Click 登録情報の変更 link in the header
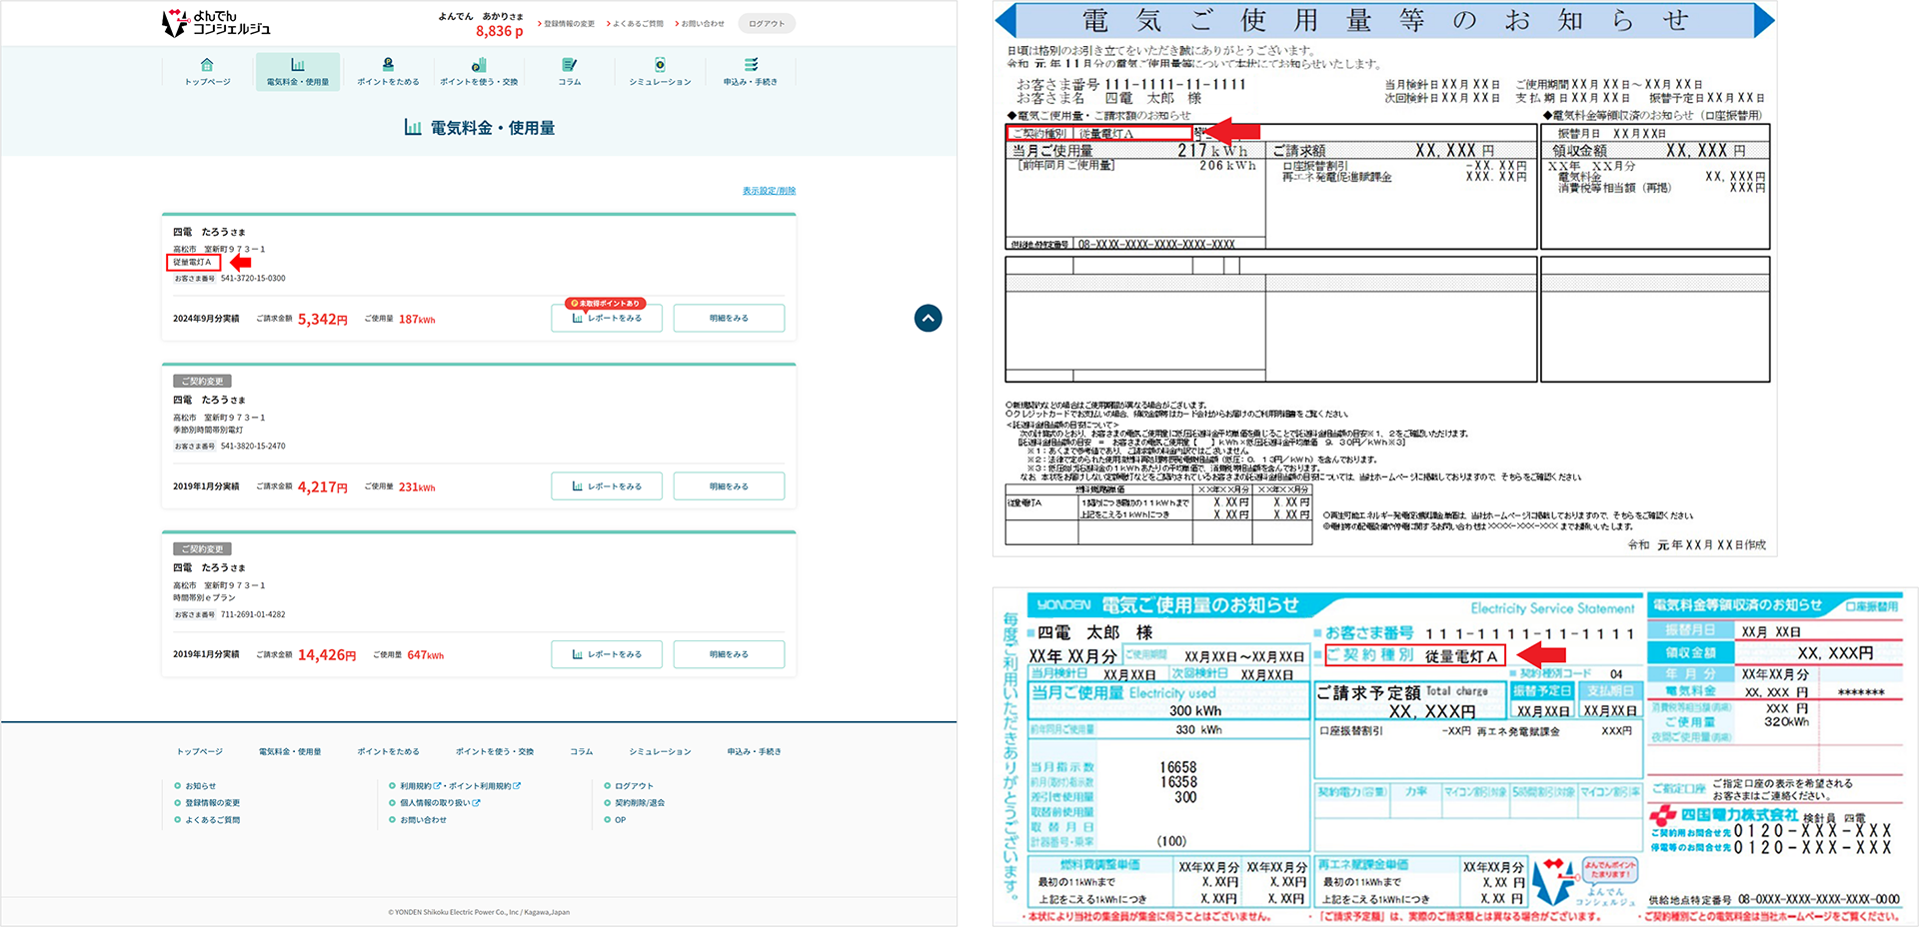Image resolution: width=1919 pixels, height=927 pixels. pos(566,23)
